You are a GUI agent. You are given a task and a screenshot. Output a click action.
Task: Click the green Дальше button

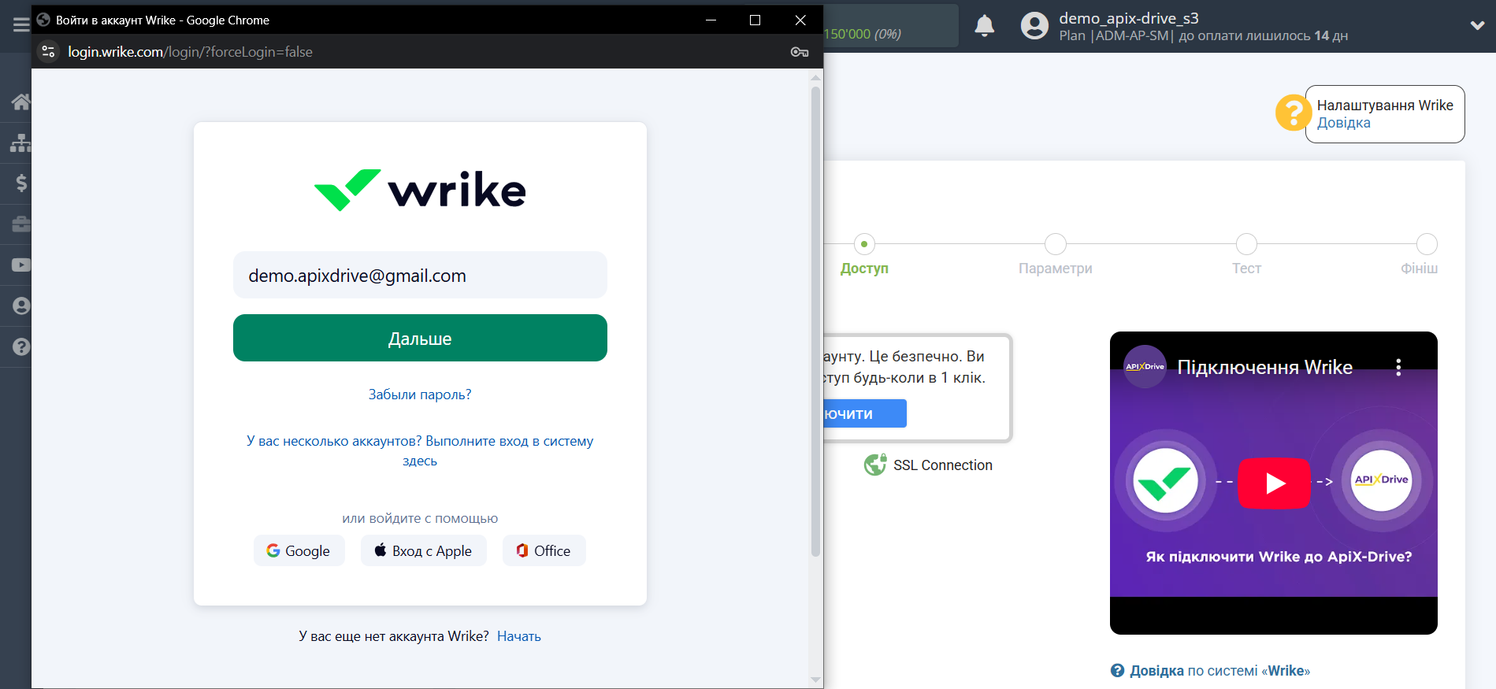coord(420,338)
